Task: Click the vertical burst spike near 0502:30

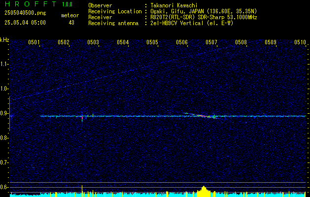Action: 82,117
